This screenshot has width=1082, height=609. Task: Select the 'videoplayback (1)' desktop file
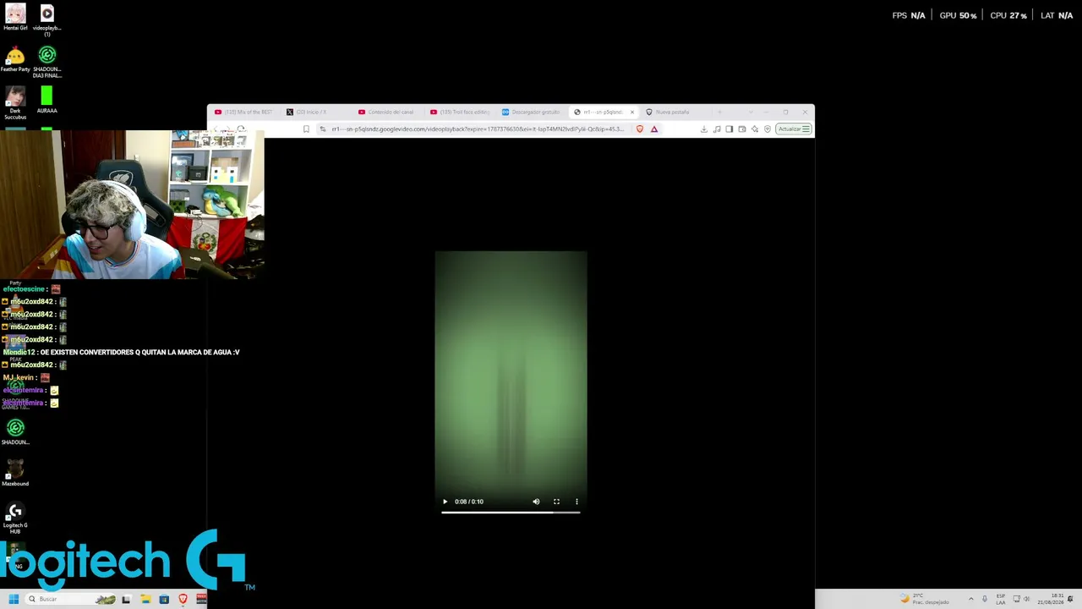(x=47, y=20)
